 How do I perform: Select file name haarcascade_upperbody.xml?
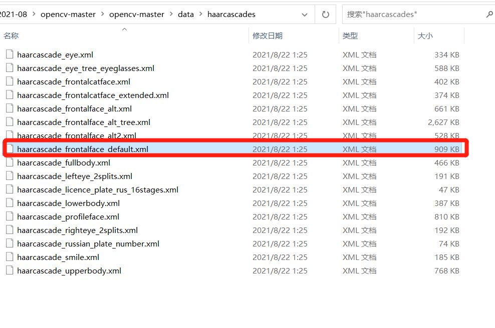[x=69, y=271]
